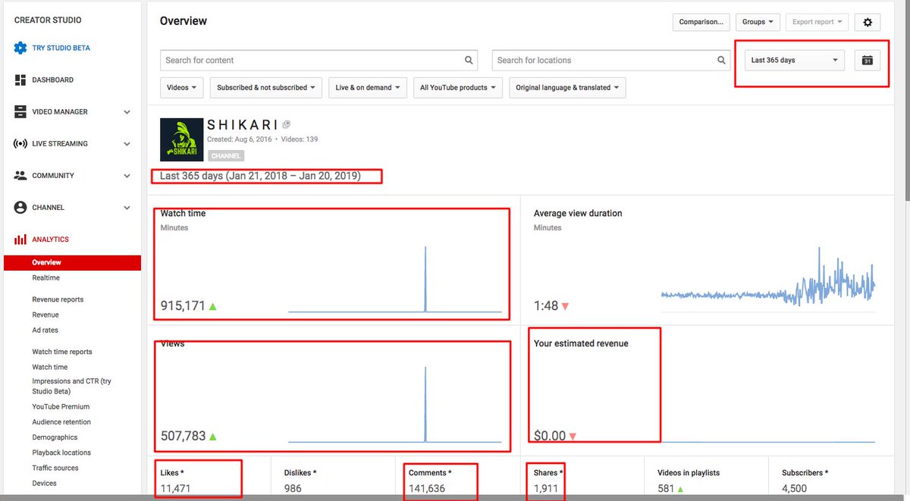Click the 507,783 views value
This screenshot has height=501, width=910.
[x=183, y=437]
